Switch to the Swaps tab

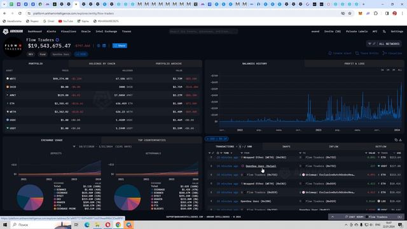click(286, 147)
